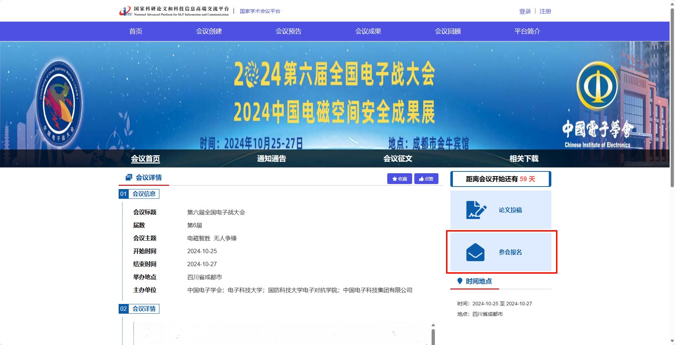Click the conference title 第六届全国电子战大会
The image size is (675, 345).
tap(216, 212)
